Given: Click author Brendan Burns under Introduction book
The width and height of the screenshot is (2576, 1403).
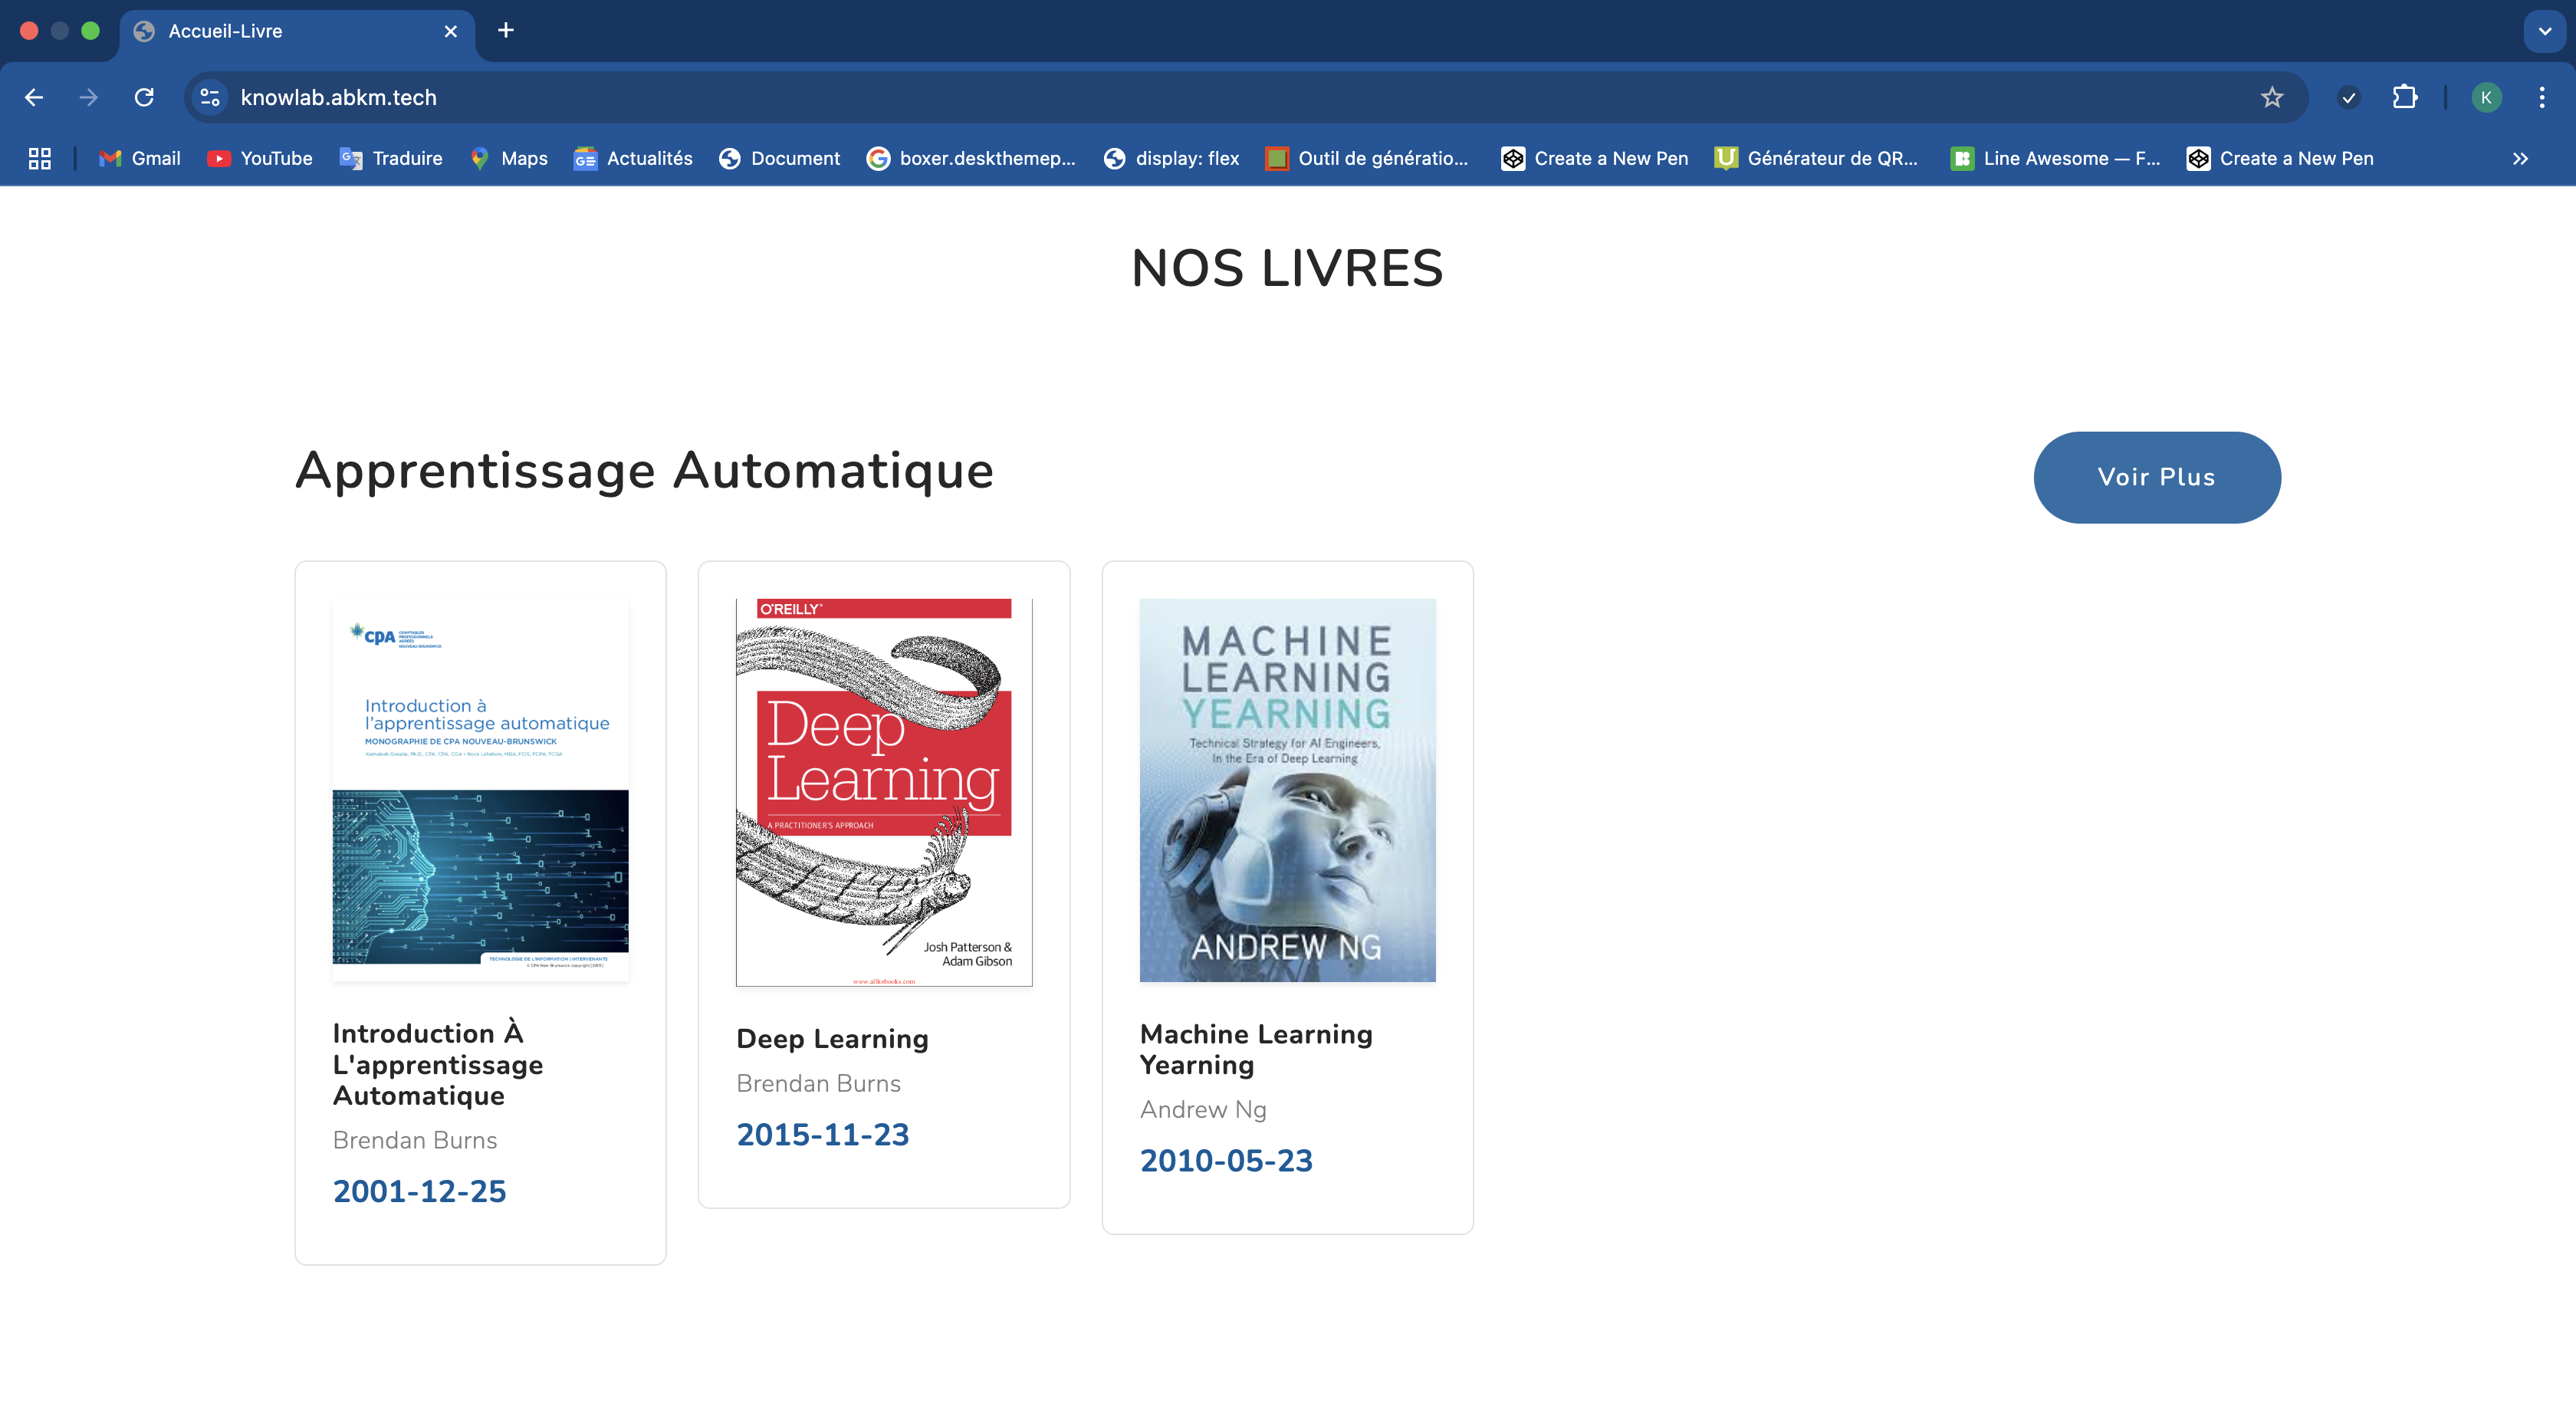Looking at the screenshot, I should tap(415, 1140).
